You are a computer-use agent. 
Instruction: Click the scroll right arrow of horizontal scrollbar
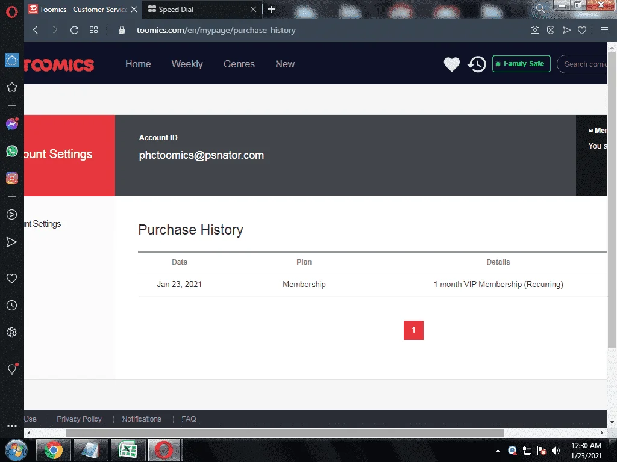point(602,433)
